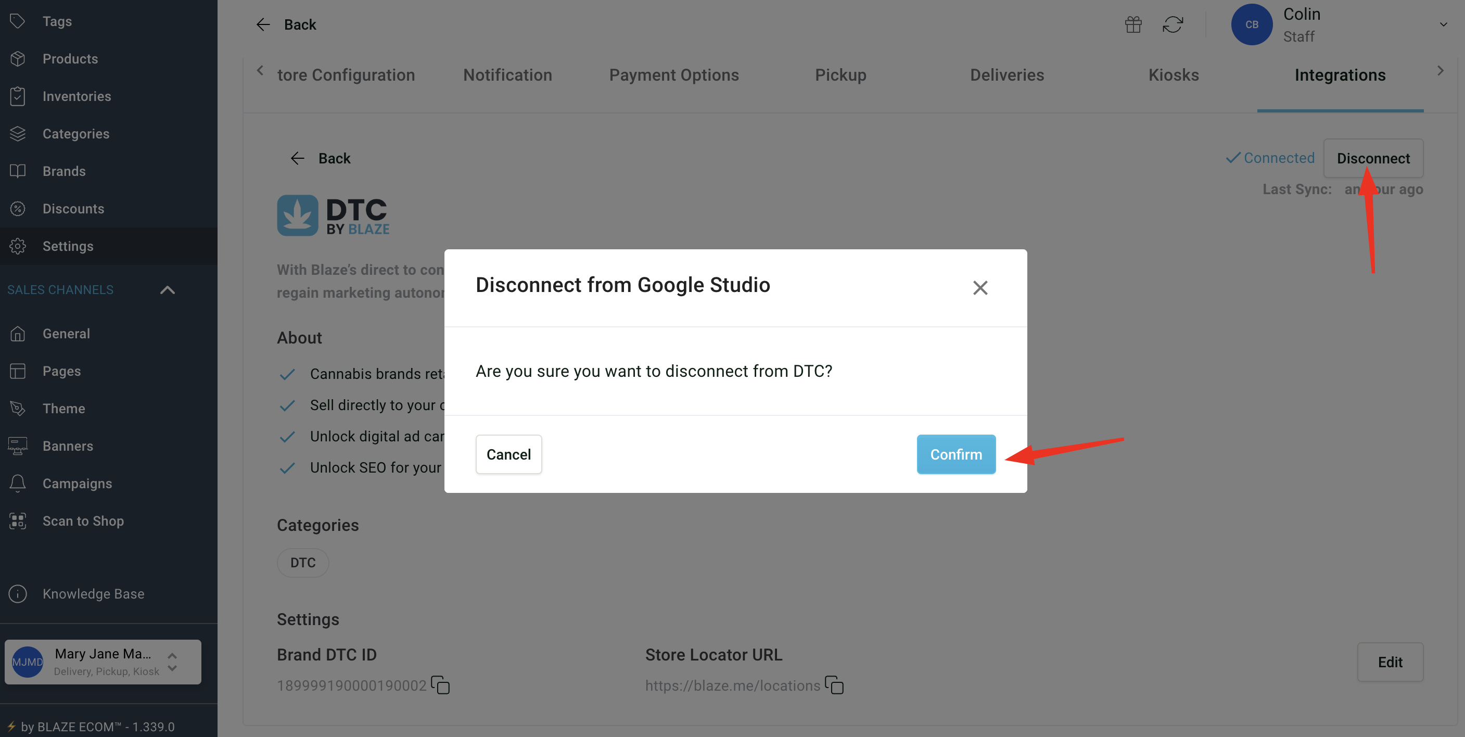This screenshot has height=737, width=1465.
Task: Open the Settings gear icon
Action: 18,246
